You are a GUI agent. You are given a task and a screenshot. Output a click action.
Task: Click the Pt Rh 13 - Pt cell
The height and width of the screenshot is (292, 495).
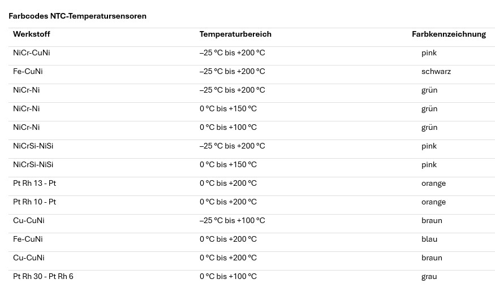[35, 184]
